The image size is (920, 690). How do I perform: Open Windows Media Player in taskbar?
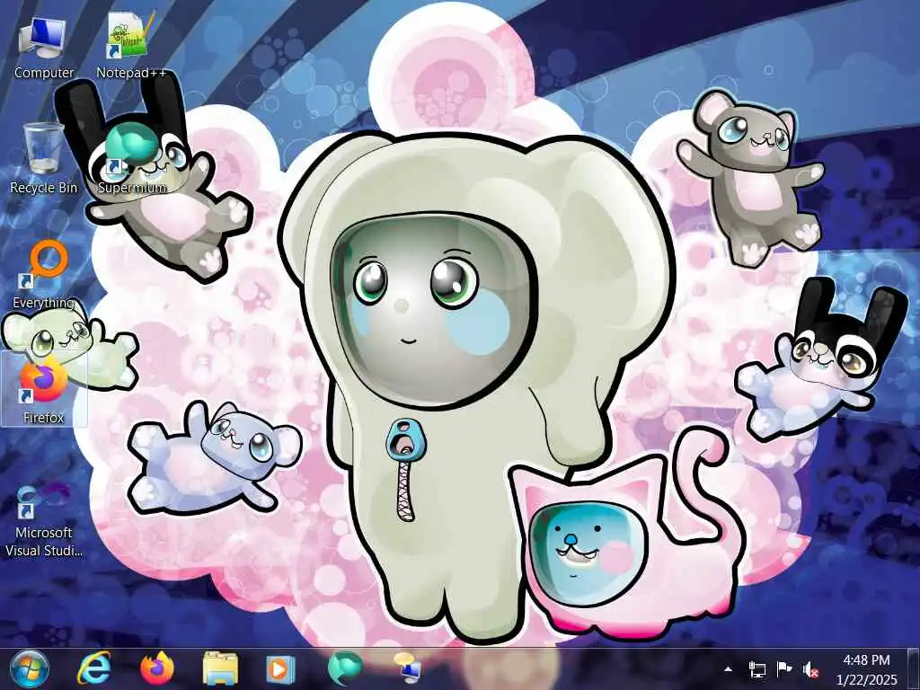coord(281,668)
